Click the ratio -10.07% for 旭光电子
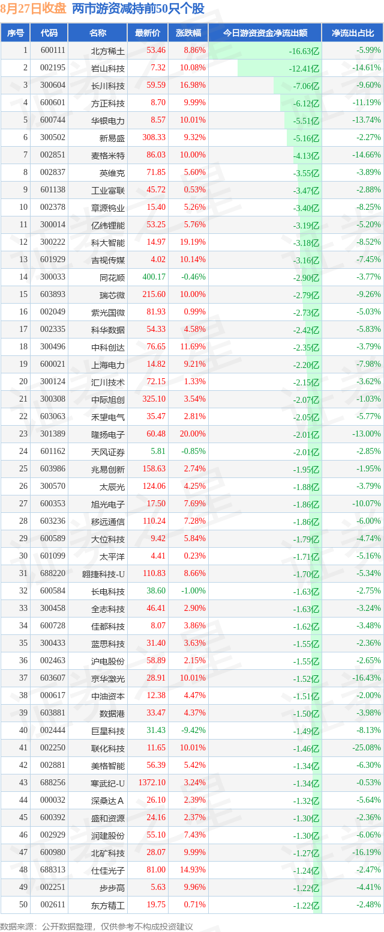The height and width of the screenshot is (932, 384). [367, 504]
